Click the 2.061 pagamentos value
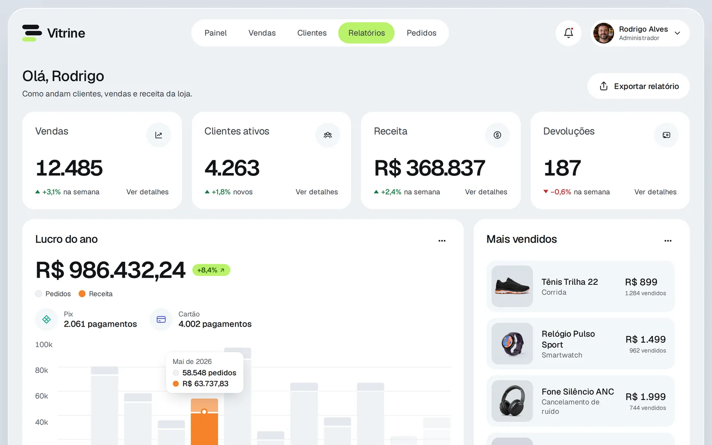712x445 pixels. point(100,324)
